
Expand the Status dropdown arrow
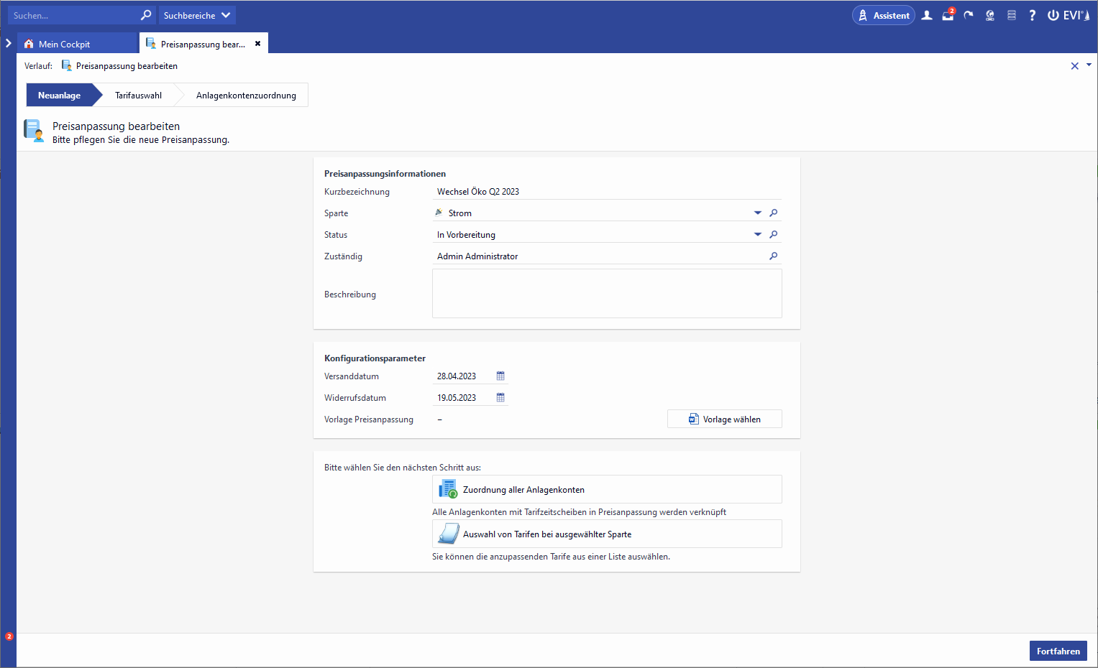pyautogui.click(x=757, y=235)
